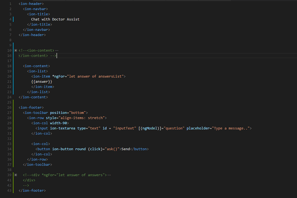Expand the folded block at line 10
The width and height of the screenshot is (297, 198).
16,51
